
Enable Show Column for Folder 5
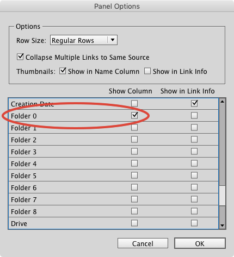[134, 175]
